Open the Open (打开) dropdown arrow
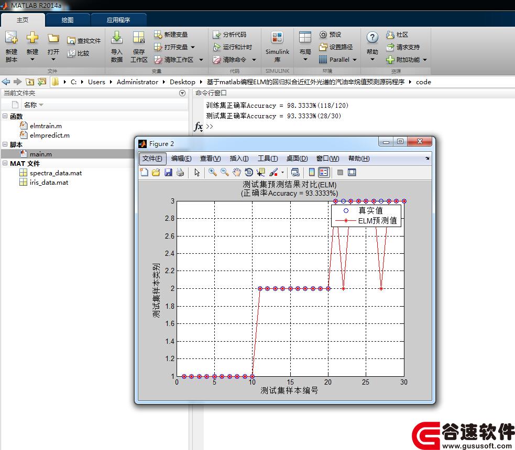 click(53, 59)
